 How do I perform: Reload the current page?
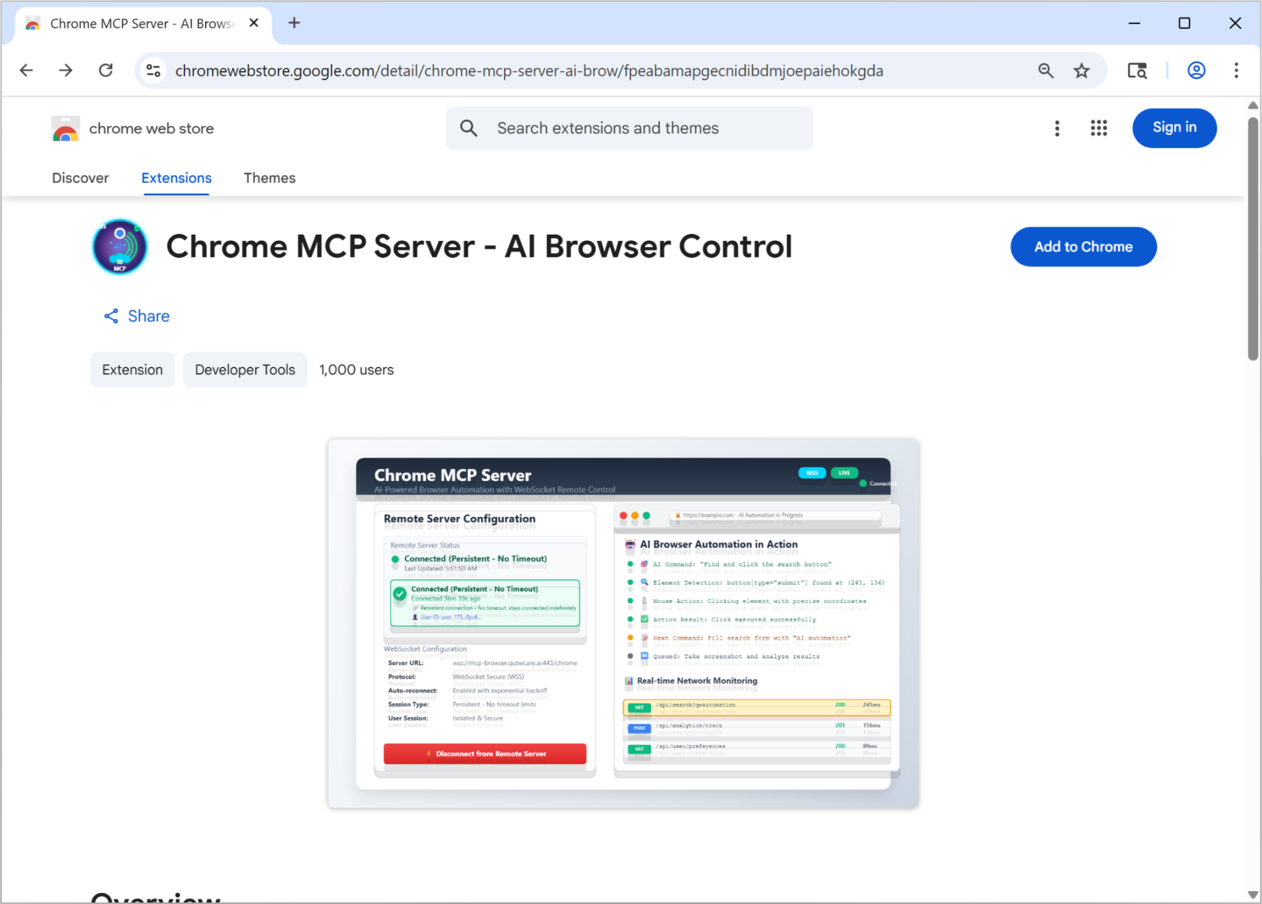point(106,71)
